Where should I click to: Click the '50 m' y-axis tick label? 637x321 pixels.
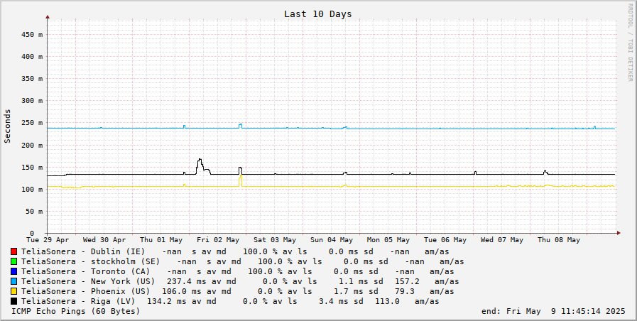click(35, 212)
